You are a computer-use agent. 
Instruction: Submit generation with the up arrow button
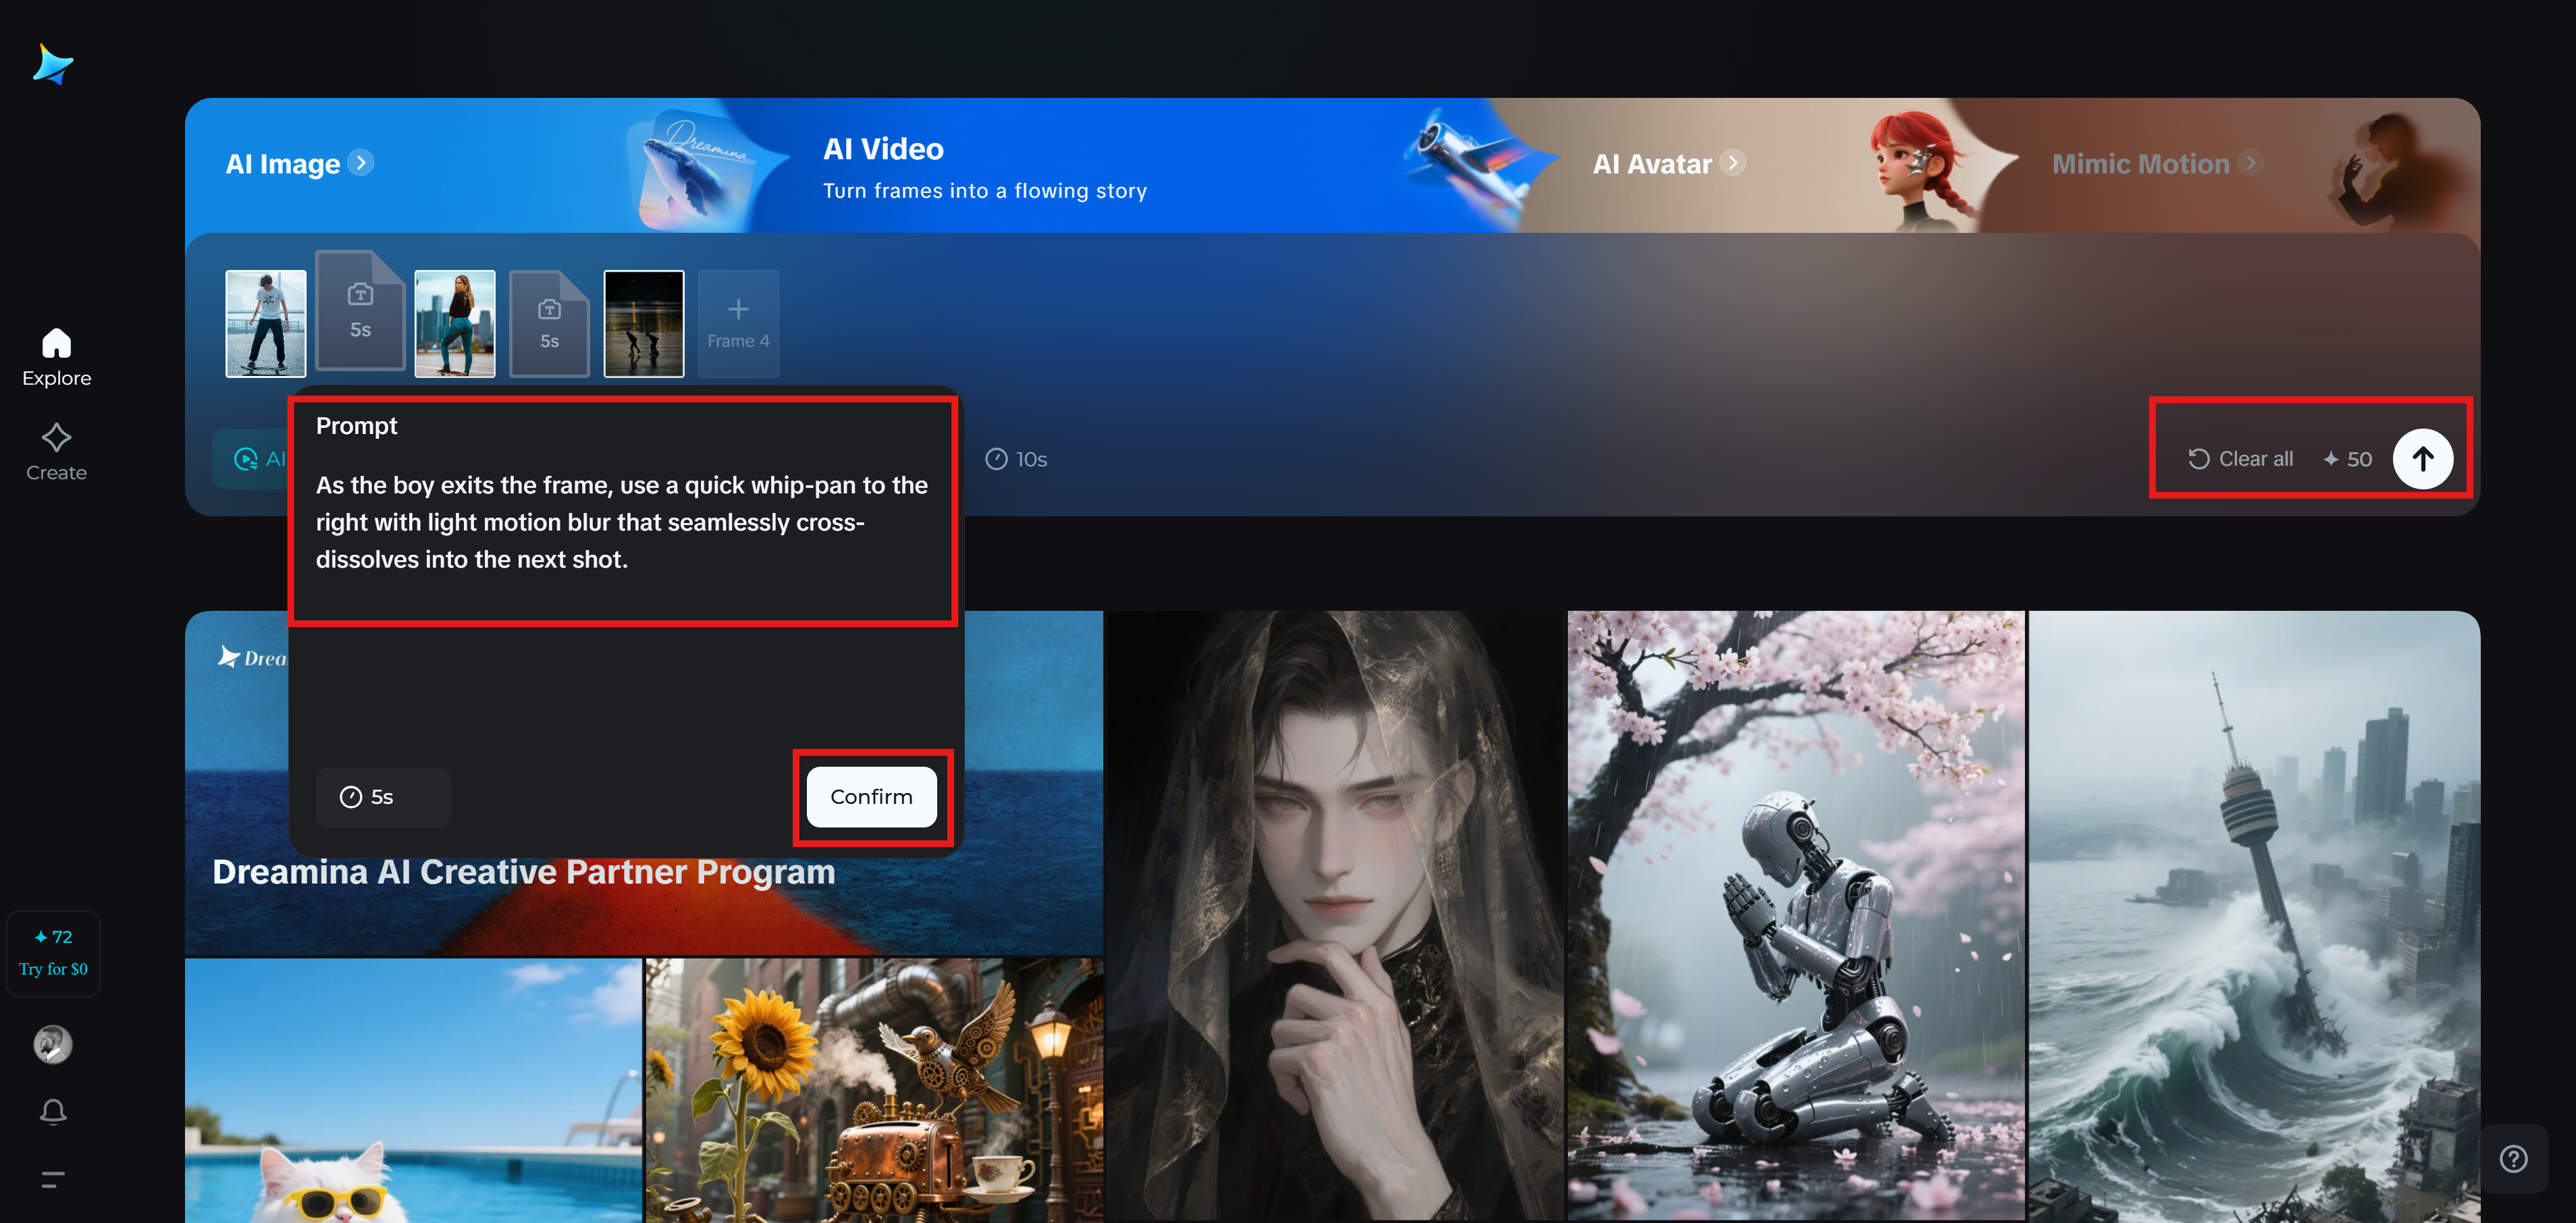coord(2422,459)
